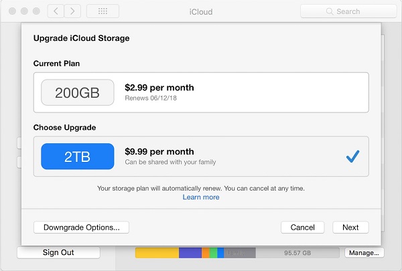Open Downgrade Options

point(81,228)
